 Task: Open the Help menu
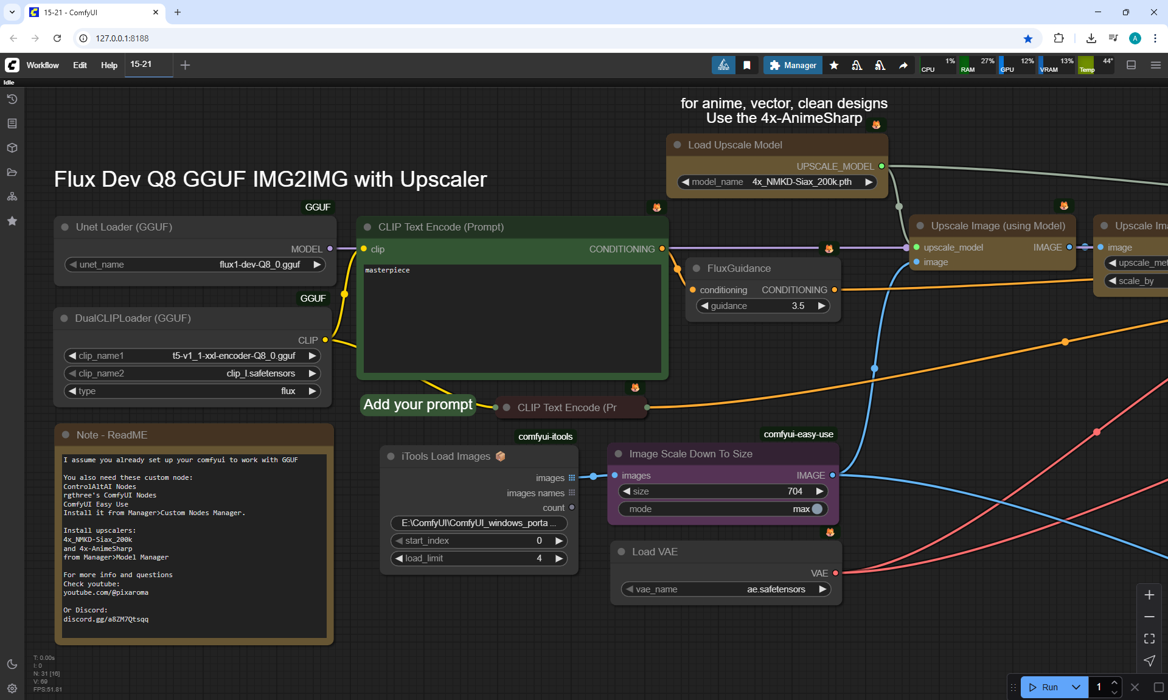109,65
